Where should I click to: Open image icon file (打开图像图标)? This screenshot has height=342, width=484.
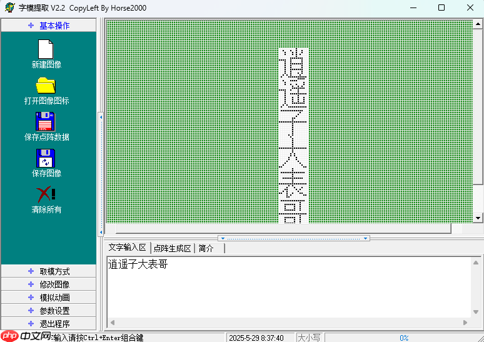tap(46, 85)
